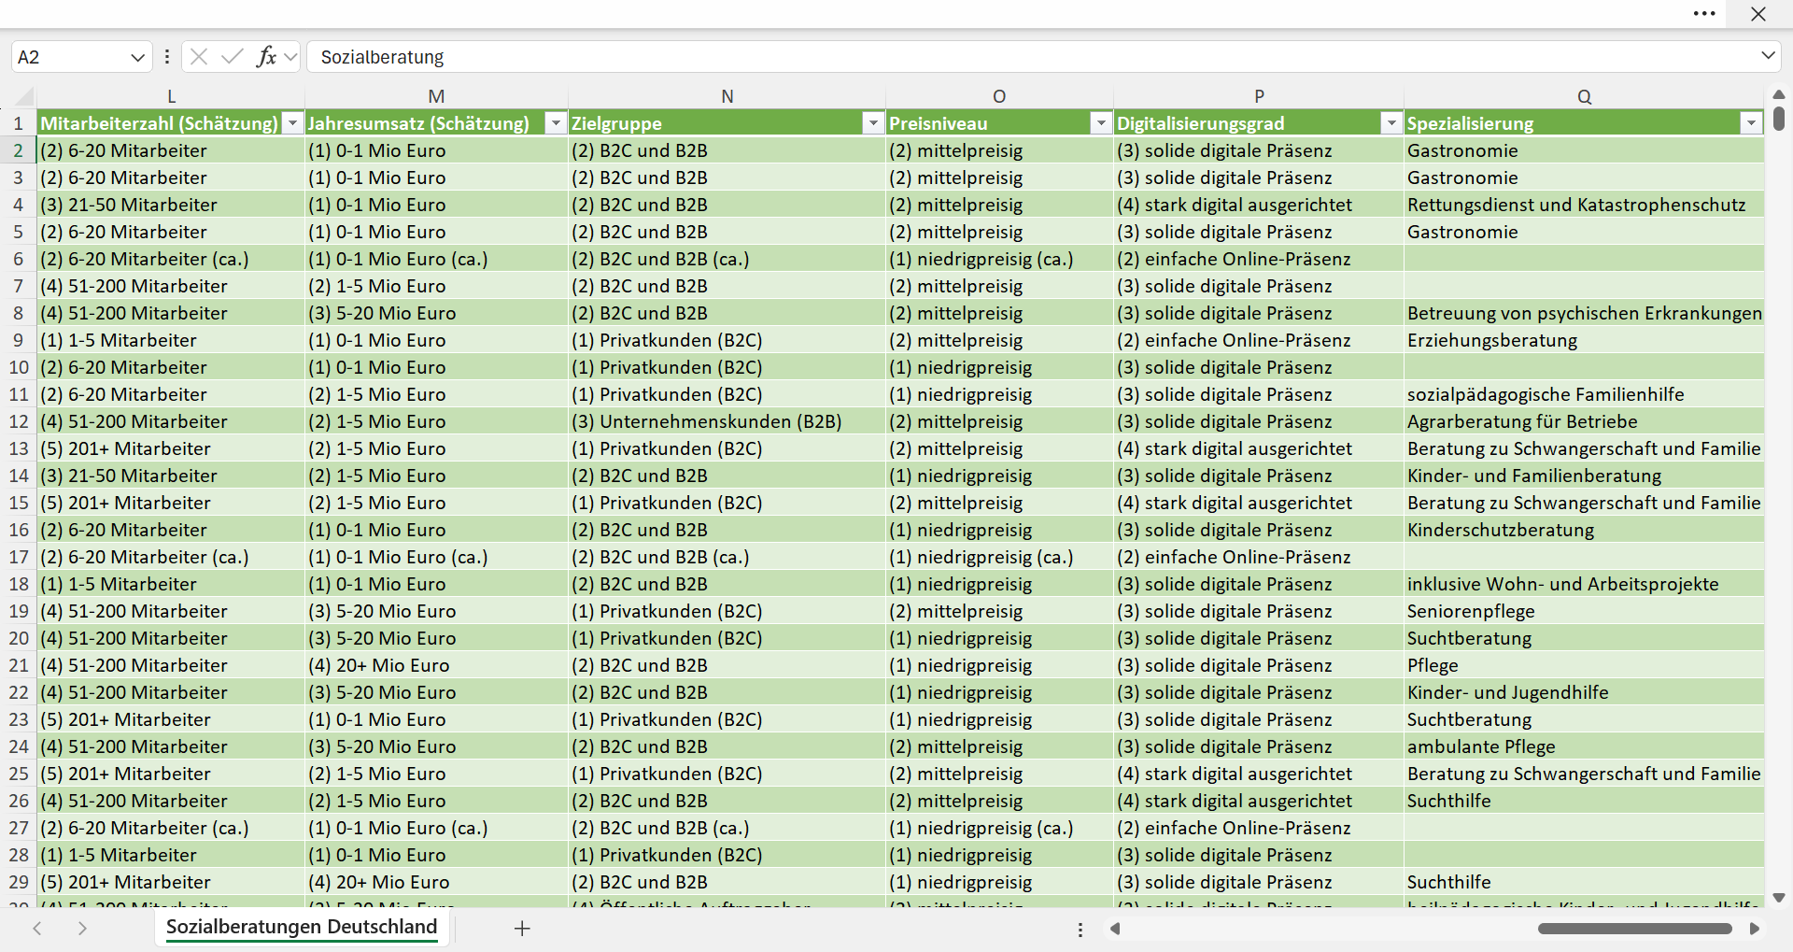Image resolution: width=1793 pixels, height=952 pixels.
Task: Open filter for Mitarbeiterzahl (Schätzung) column
Action: point(293,123)
